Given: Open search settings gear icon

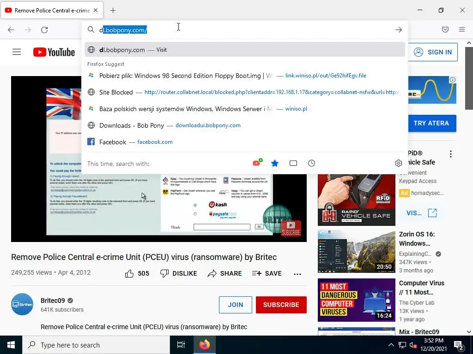Looking at the screenshot, I should click(399, 163).
